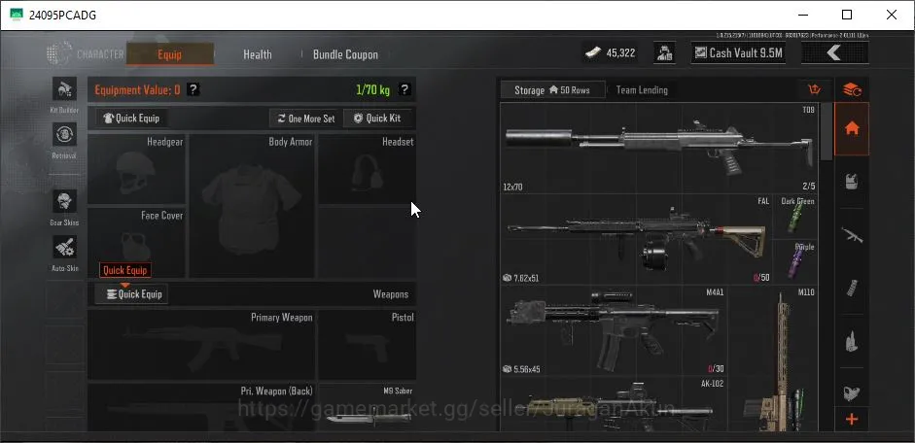Click the Quick Kit button
The image size is (915, 443).
[x=377, y=119]
